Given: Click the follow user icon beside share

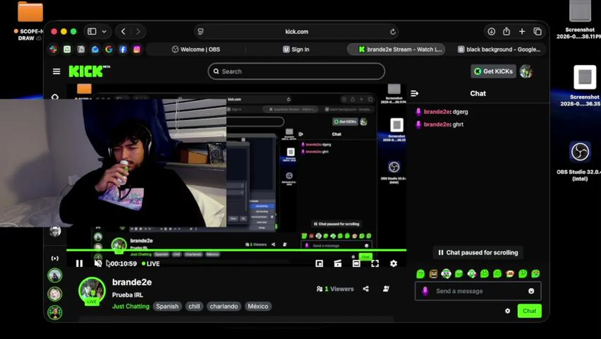Looking at the screenshot, I should point(386,289).
